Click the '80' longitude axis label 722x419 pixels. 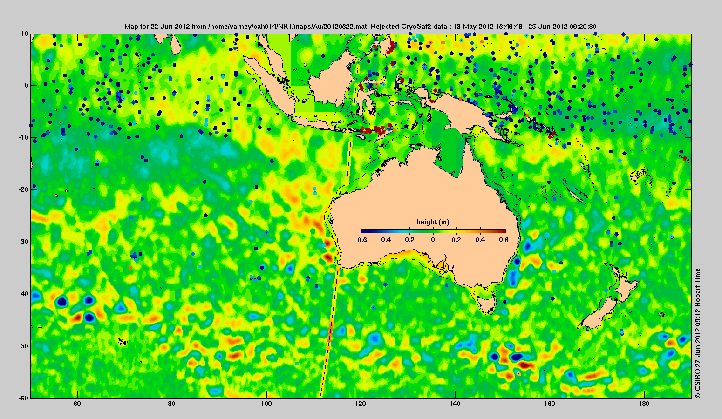(172, 404)
